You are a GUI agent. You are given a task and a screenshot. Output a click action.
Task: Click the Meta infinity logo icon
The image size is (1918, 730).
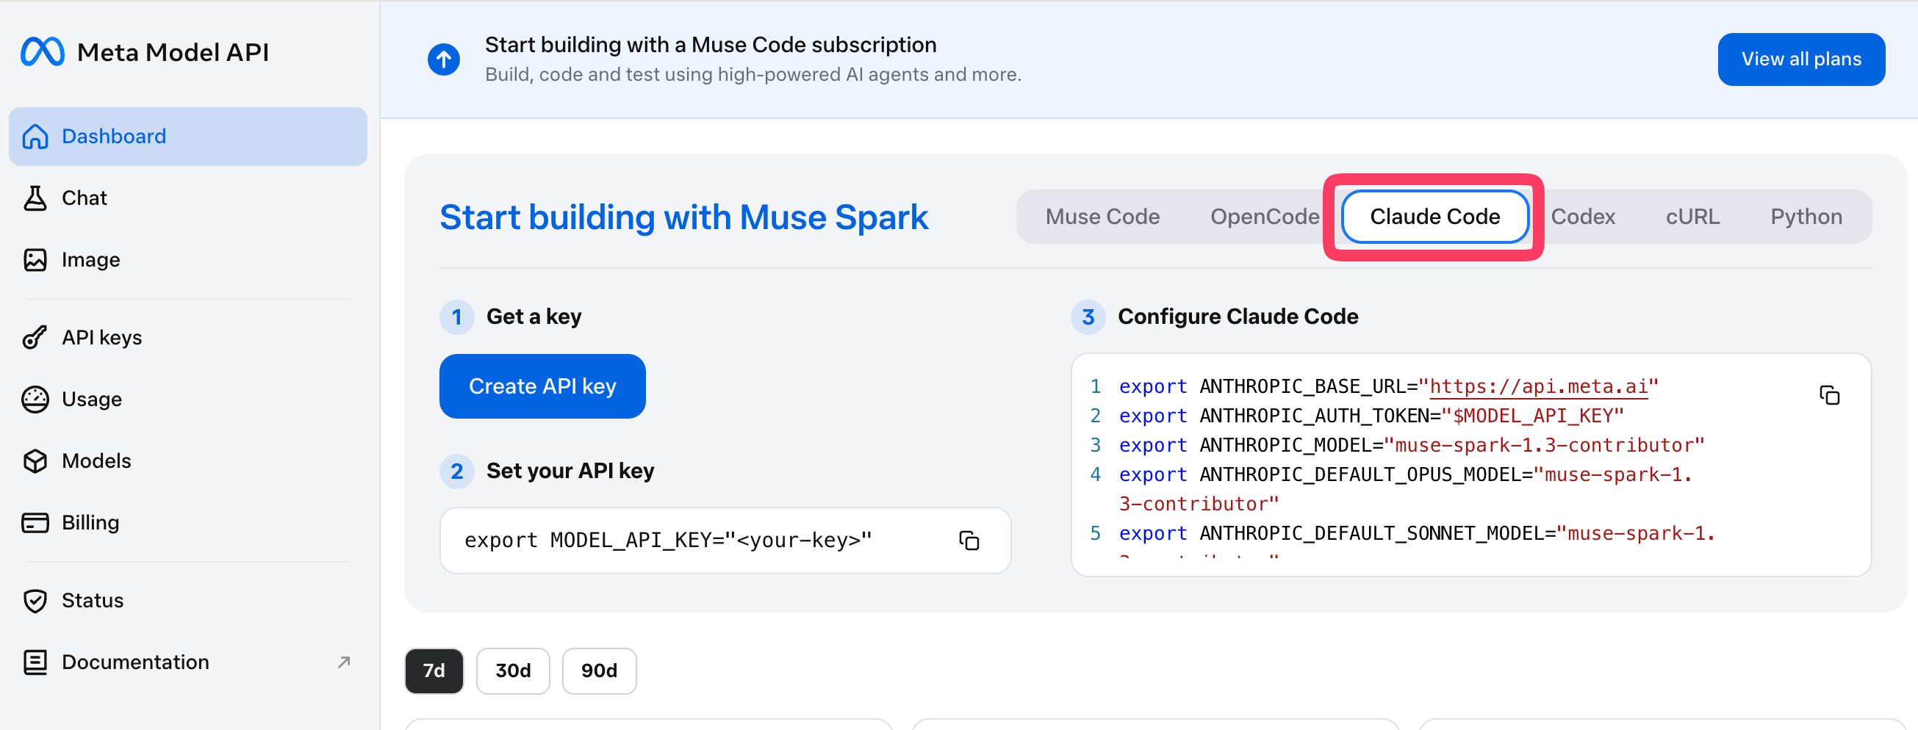coord(43,52)
